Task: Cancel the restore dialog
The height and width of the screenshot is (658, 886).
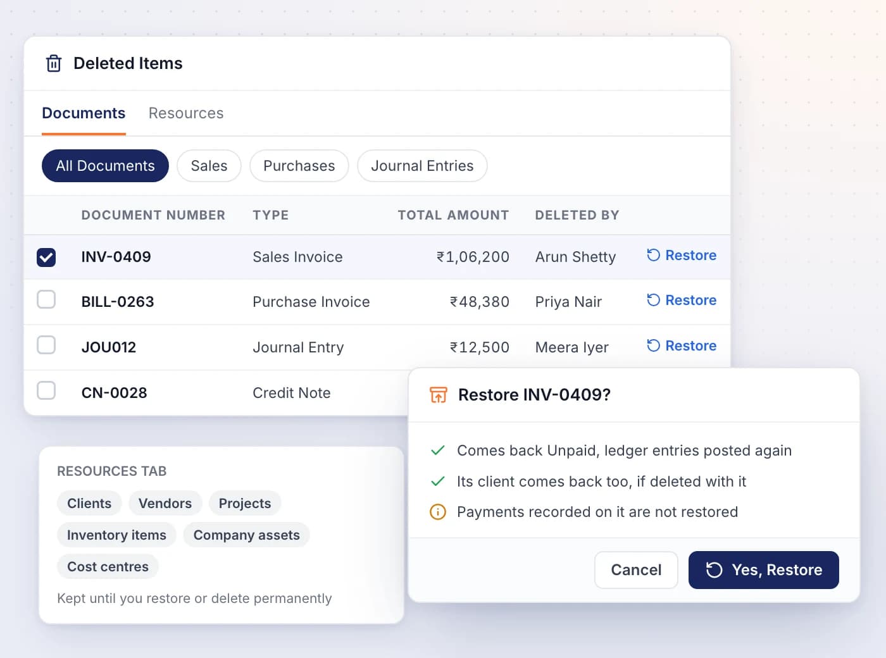Action: [x=636, y=570]
